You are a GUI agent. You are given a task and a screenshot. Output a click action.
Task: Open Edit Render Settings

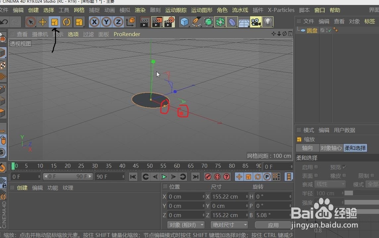click(x=169, y=22)
